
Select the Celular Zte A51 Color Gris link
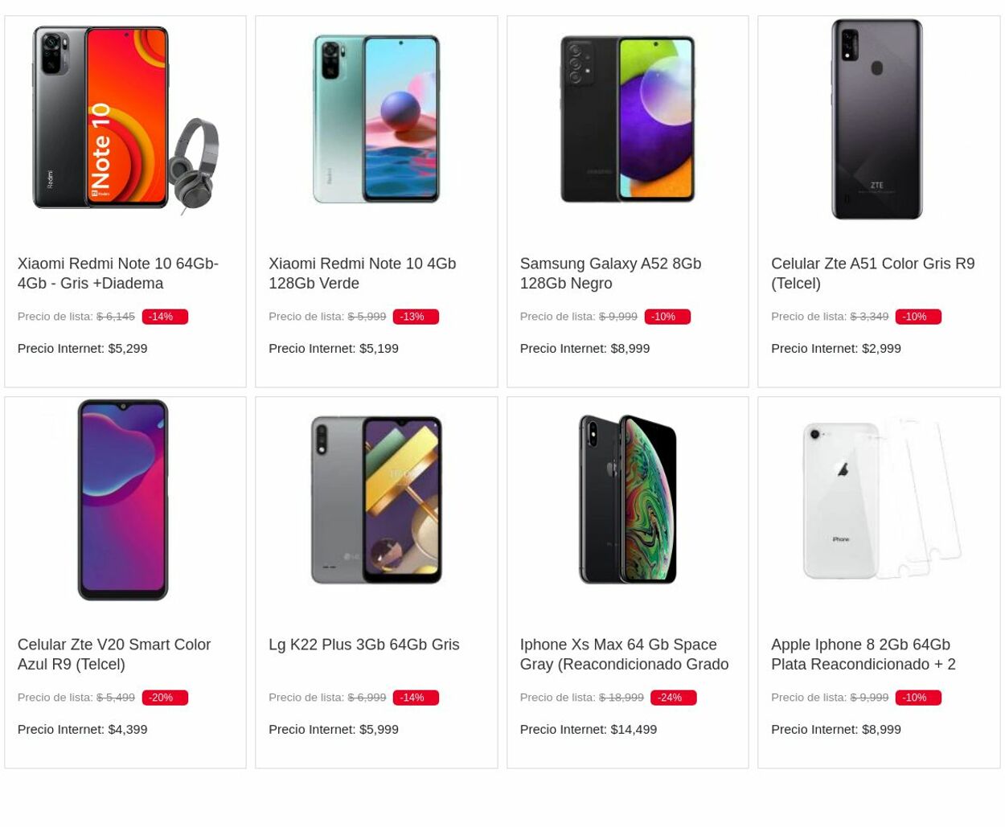872,273
